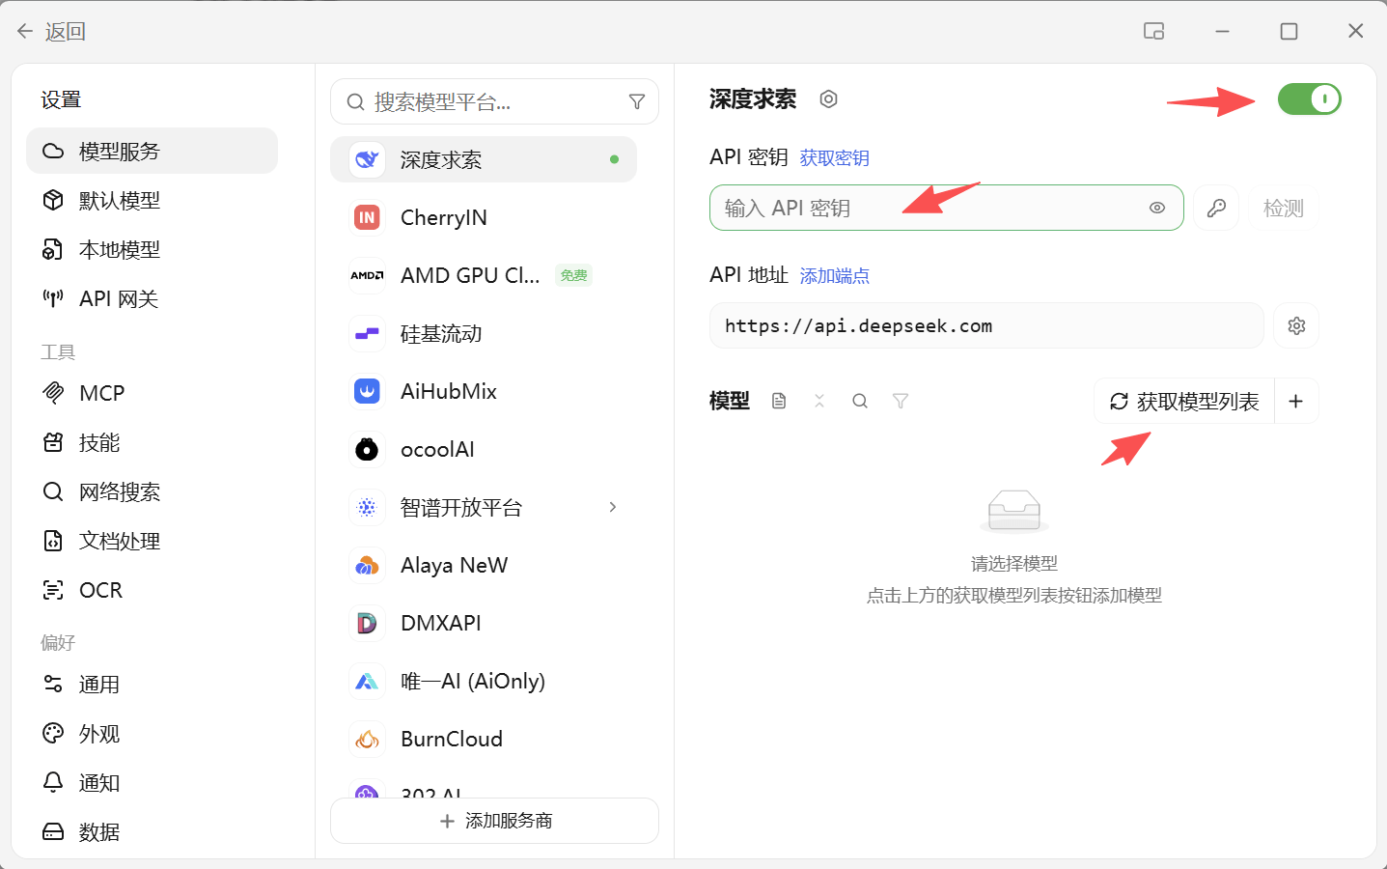Image resolution: width=1387 pixels, height=869 pixels.
Task: Open the 本地模型 settings section
Action: 152,249
